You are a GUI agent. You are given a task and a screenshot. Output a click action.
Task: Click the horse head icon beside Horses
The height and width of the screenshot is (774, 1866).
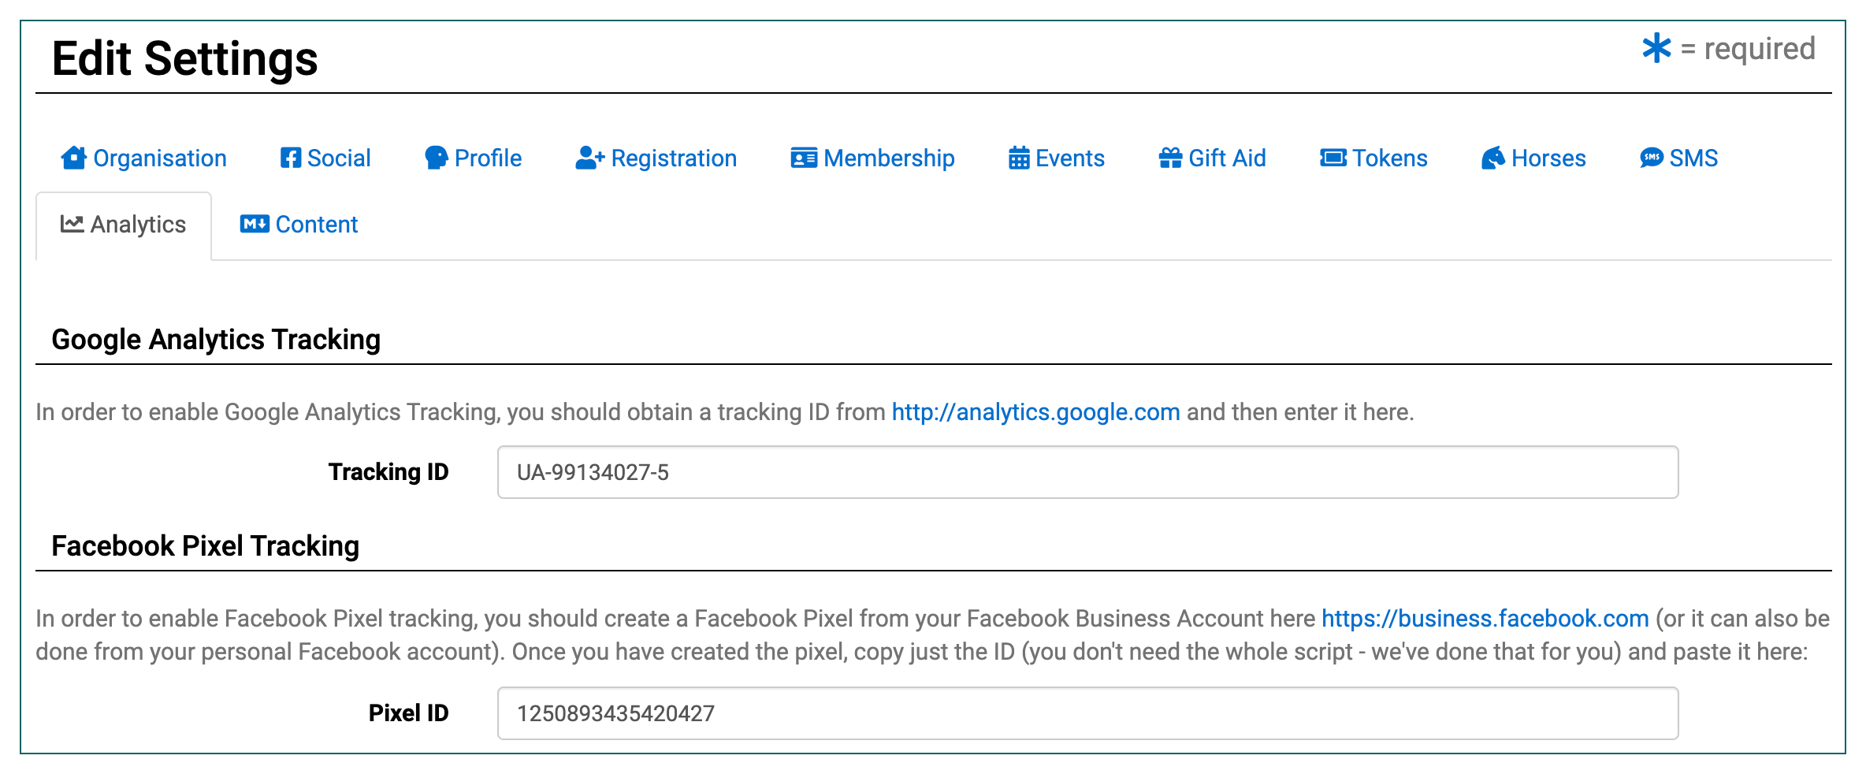click(1493, 158)
